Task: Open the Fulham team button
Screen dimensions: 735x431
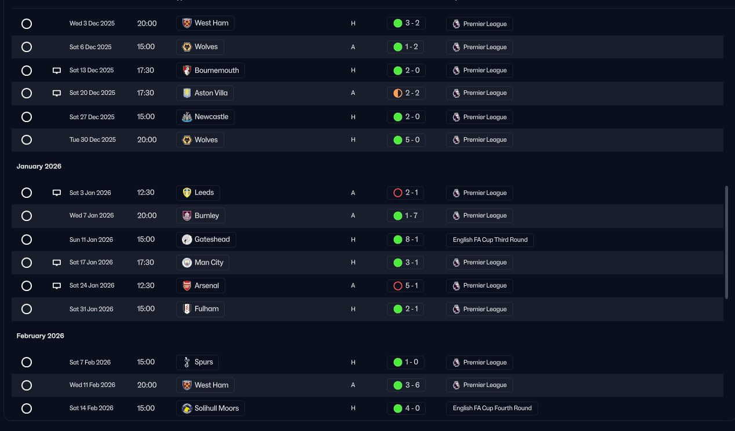Action: tap(200, 309)
